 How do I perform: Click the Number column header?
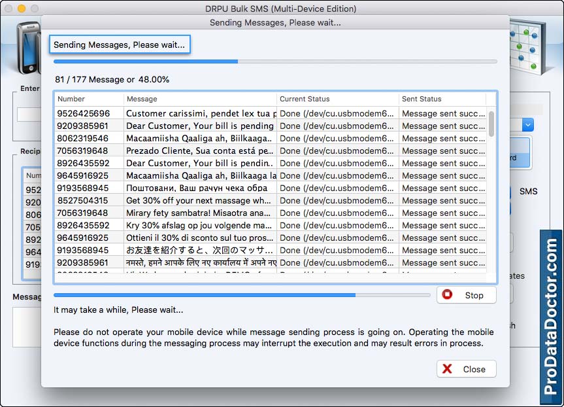click(x=89, y=99)
